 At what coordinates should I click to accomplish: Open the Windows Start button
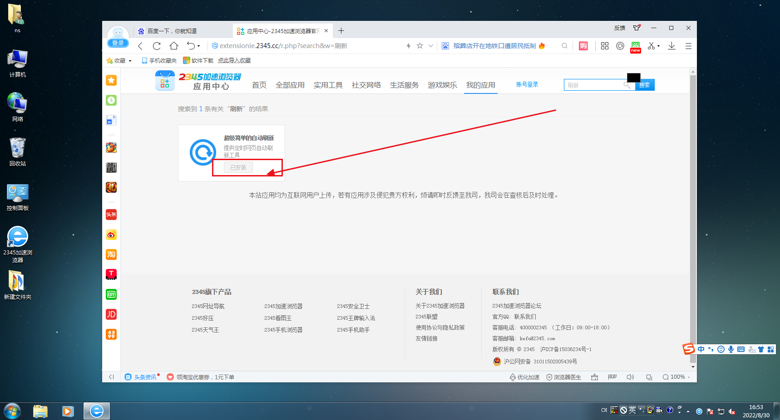12,411
